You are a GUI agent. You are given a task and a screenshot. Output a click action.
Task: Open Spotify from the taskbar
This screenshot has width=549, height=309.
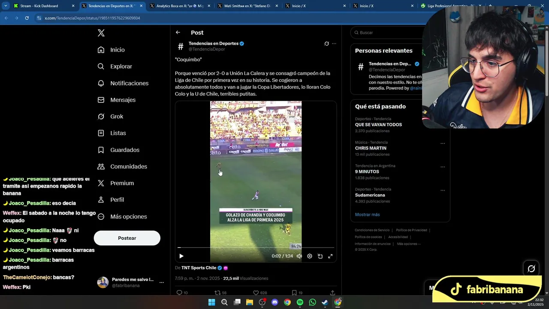[300, 302]
